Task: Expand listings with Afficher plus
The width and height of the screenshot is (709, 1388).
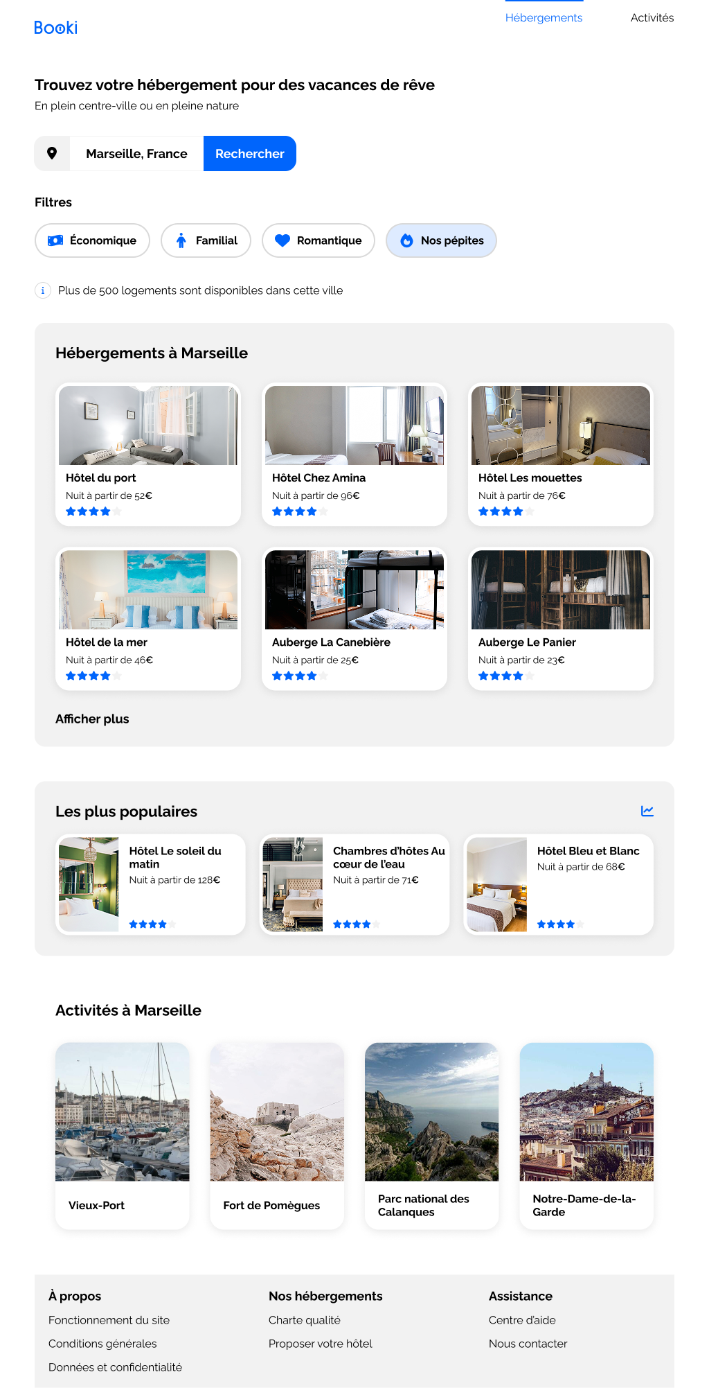Action: [x=92, y=719]
